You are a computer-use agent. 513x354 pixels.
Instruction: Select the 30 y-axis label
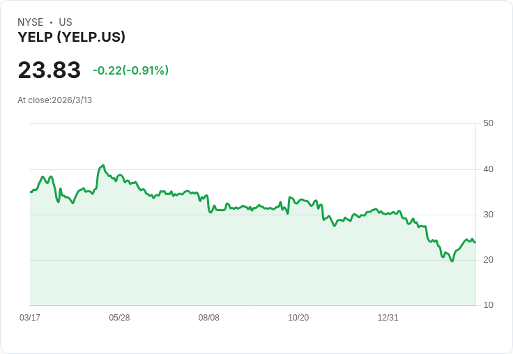(x=488, y=215)
